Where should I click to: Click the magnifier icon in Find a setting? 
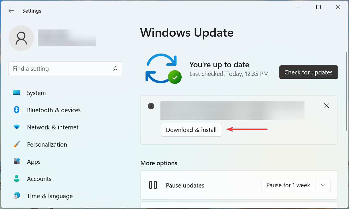click(x=115, y=69)
